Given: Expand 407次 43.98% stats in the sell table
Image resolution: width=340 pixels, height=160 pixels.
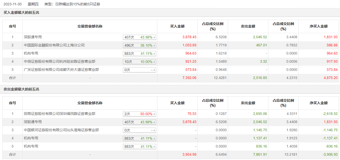Looking at the screenshot, I should click(154, 122).
